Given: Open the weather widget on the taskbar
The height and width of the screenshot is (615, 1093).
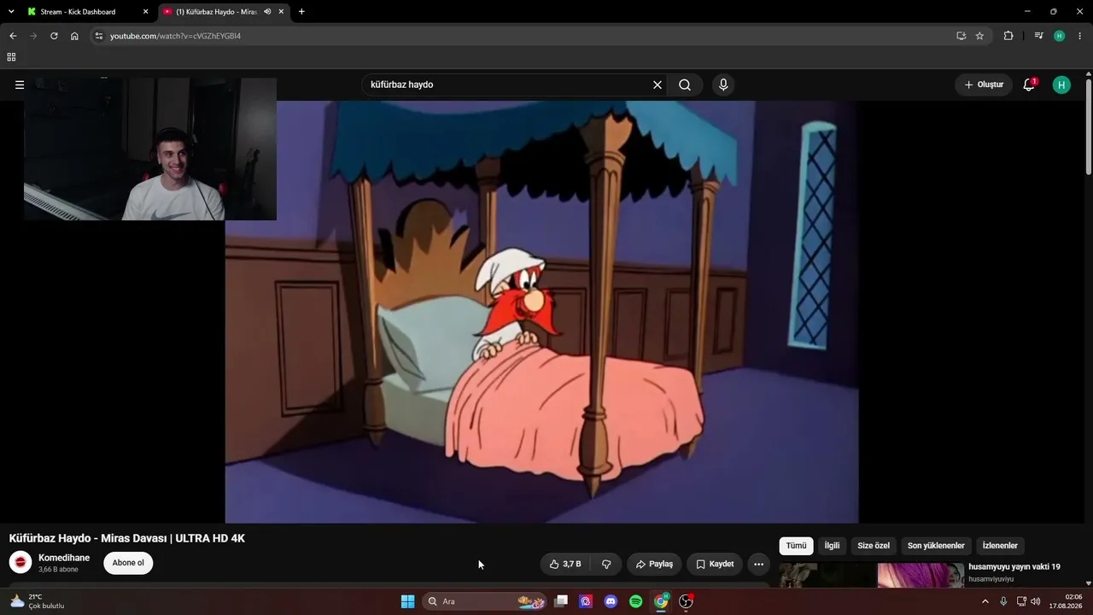Looking at the screenshot, I should pos(38,601).
